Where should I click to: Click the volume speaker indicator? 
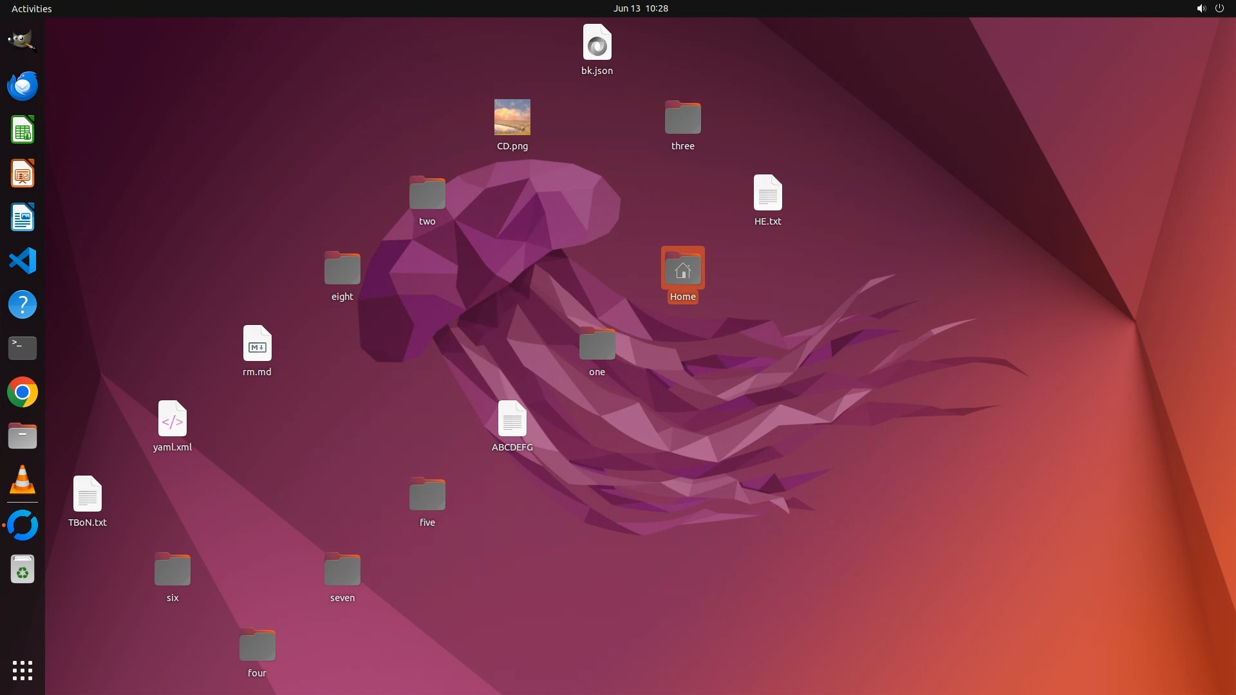point(1201,8)
